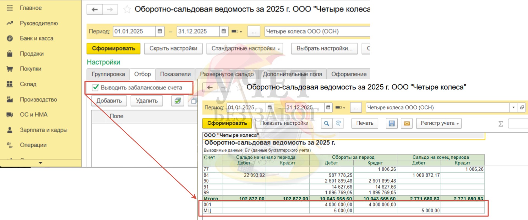Open 'Банк и касса' section in sidebar
Viewport: 528px width, 220px height.
pyautogui.click(x=36, y=38)
